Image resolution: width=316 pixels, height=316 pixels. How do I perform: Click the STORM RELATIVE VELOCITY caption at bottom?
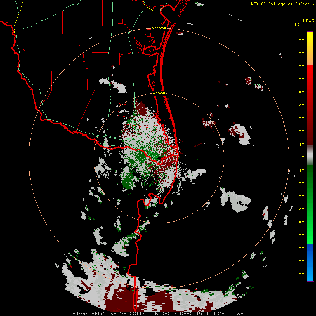158,314
